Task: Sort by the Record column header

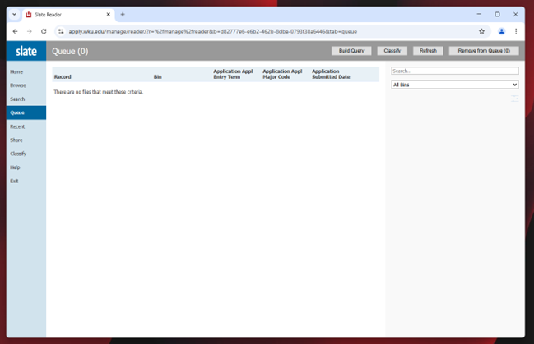Action: [63, 77]
